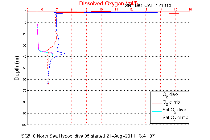The image size is (210, 140).
Task: Click the blue O2 dive spike near 37 m
Action: [64, 53]
